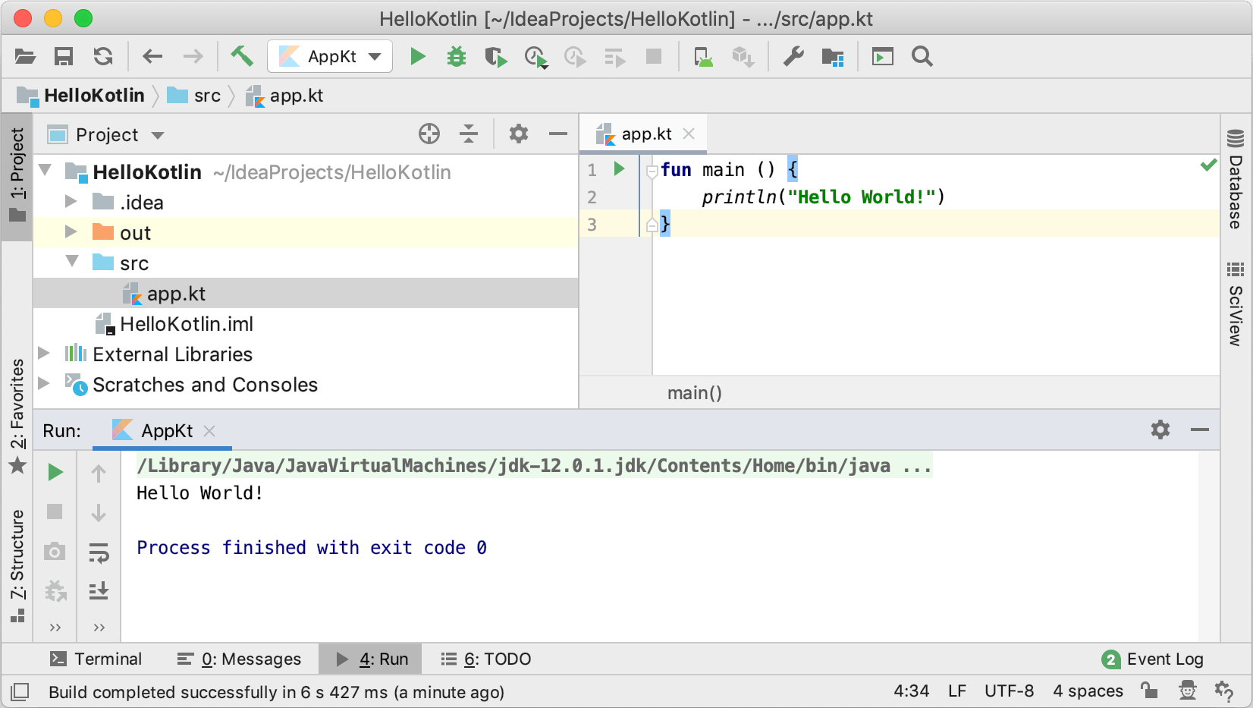Click the Run panel stop button
This screenshot has width=1253, height=708.
coord(55,511)
